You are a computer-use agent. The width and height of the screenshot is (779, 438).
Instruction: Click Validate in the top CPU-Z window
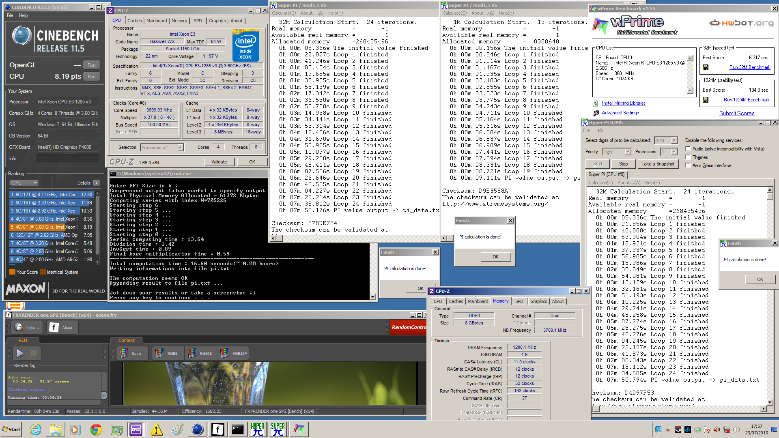[x=219, y=162]
